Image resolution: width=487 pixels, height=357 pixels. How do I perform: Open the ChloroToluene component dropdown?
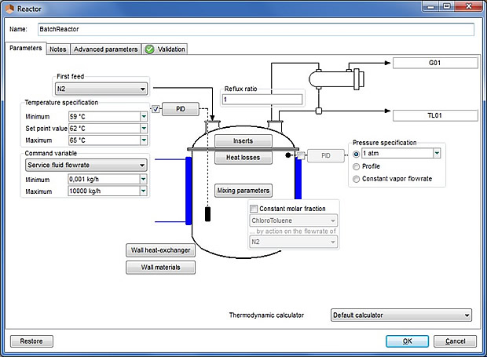[x=293, y=220]
